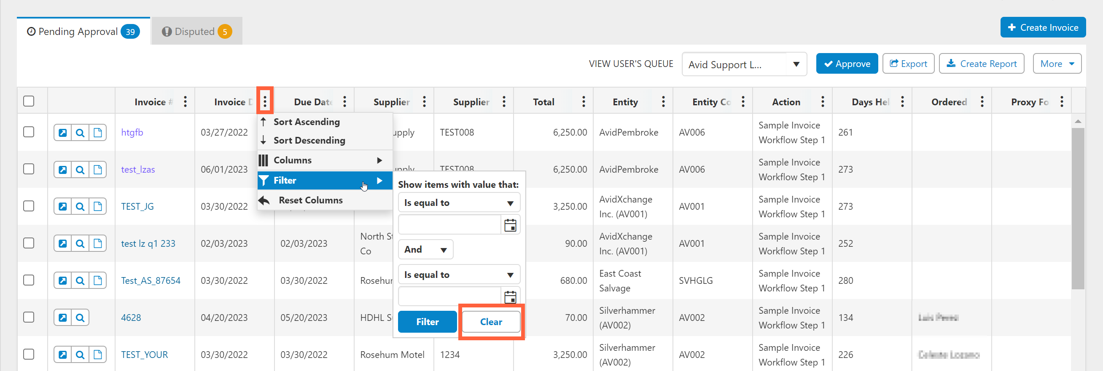Click magnifier preview icon for htgfb invoice
The width and height of the screenshot is (1103, 371).
point(80,133)
